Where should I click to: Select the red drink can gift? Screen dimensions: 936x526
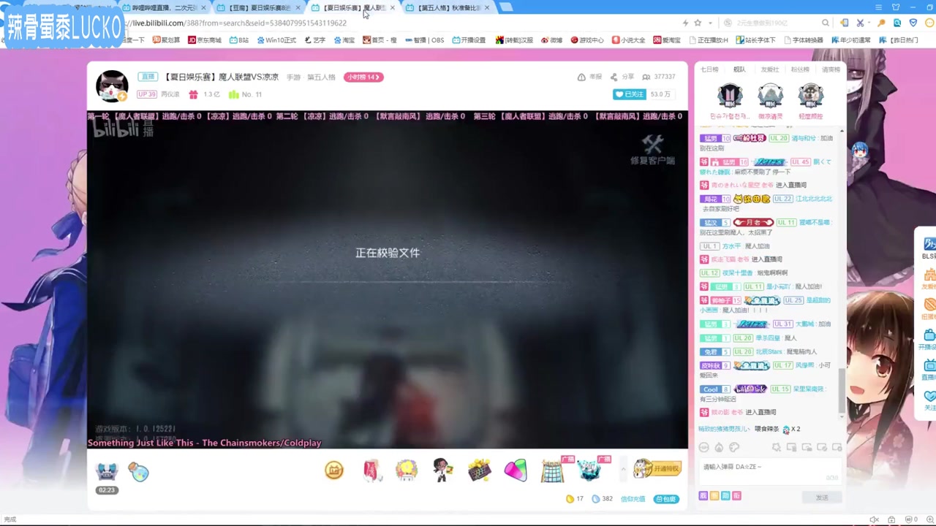[372, 470]
